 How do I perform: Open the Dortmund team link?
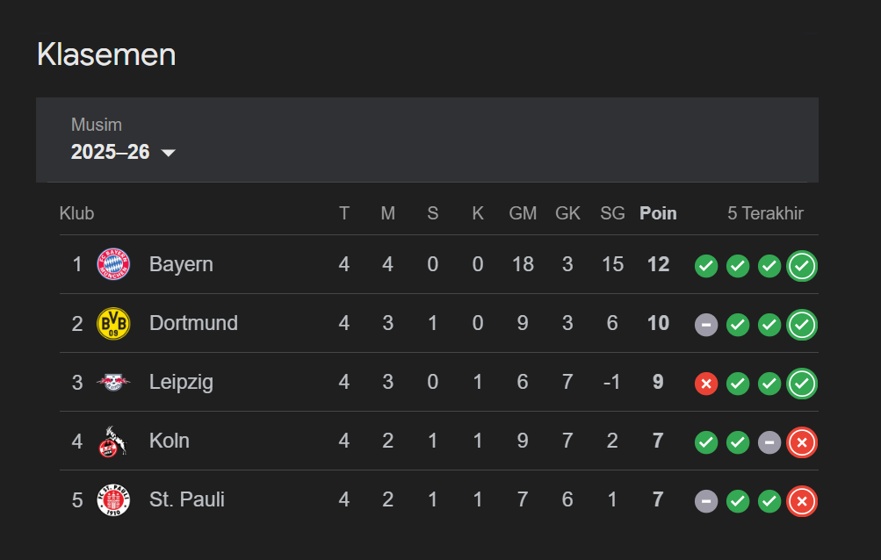[193, 323]
